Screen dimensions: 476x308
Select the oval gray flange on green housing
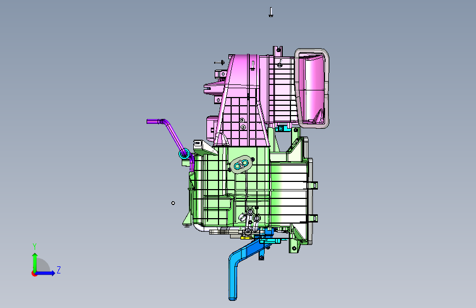point(242,164)
